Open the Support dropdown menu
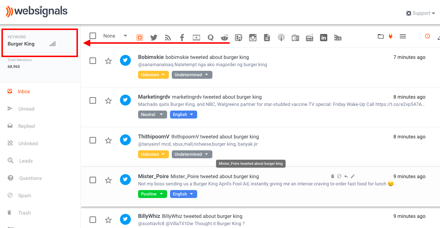 421,13
